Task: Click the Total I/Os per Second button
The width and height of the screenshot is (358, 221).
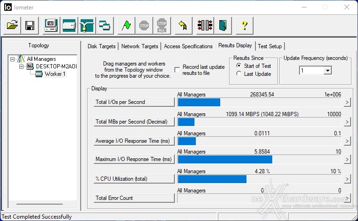Action: 134,102
